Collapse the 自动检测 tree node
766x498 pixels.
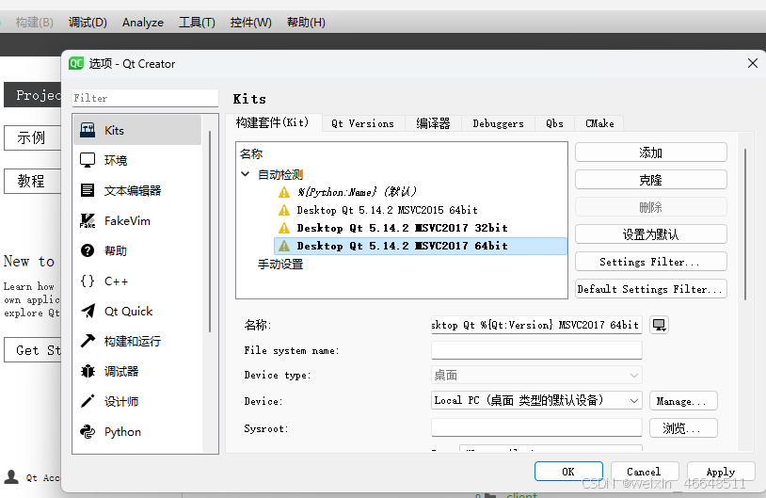point(247,174)
